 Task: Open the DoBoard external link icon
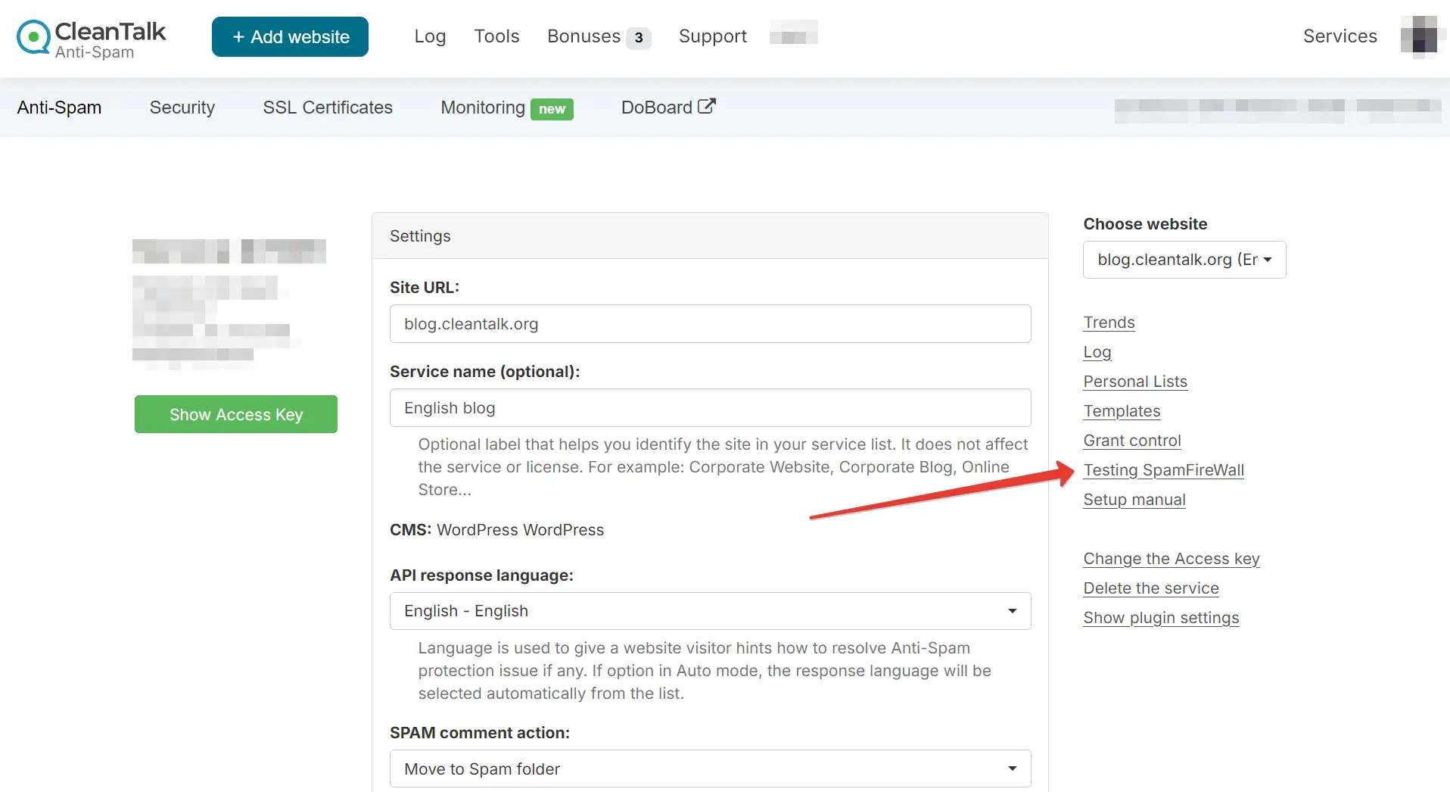pos(706,106)
